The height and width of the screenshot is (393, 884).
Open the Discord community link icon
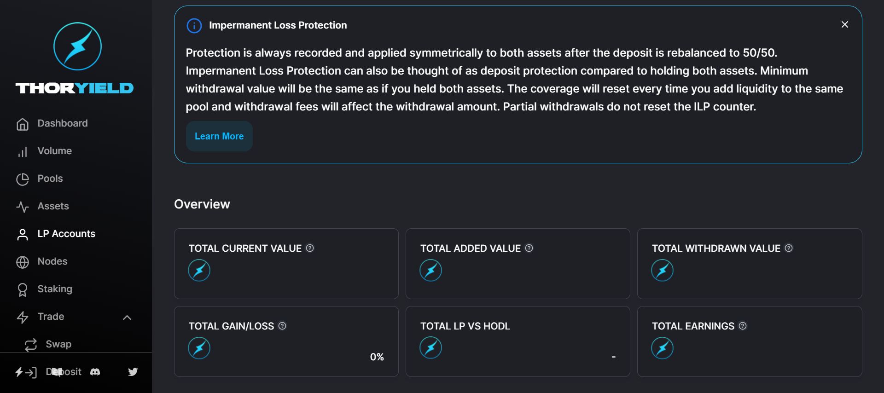95,372
